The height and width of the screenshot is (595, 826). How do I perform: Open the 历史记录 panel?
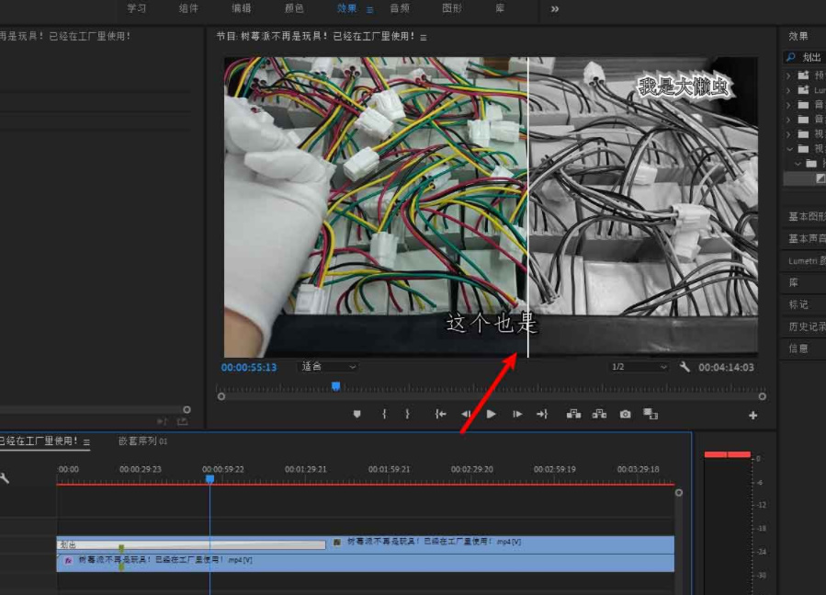(807, 326)
